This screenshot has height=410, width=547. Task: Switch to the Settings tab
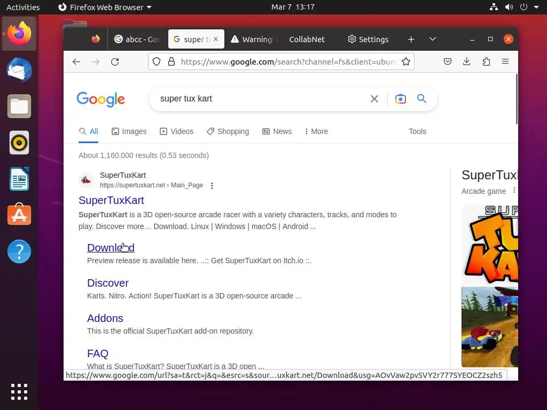368,40
